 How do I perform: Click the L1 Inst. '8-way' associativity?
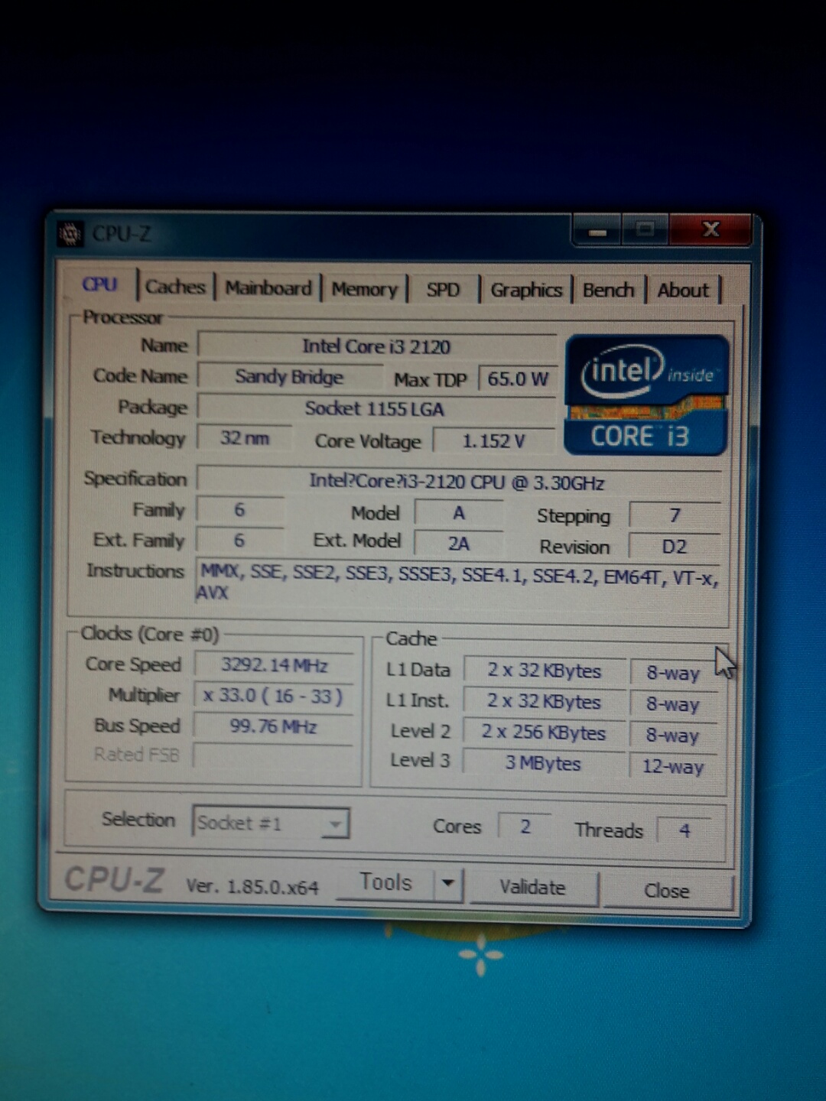pos(673,703)
